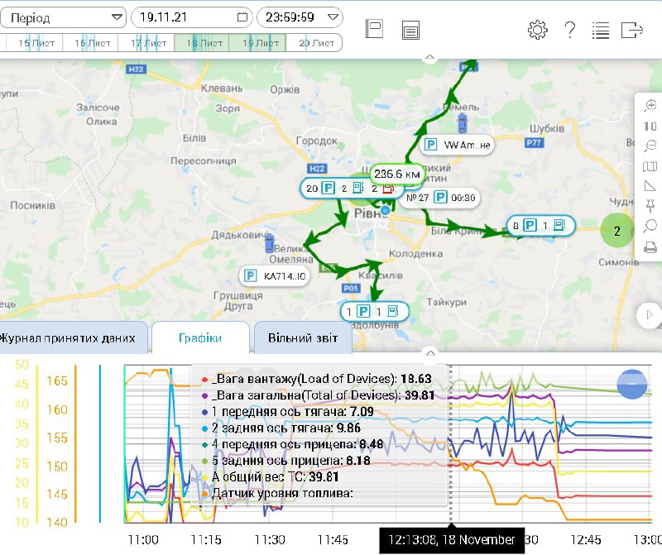Open the 8 parkings event cluster
Image resolution: width=662 pixels, height=555 pixels.
(x=541, y=225)
